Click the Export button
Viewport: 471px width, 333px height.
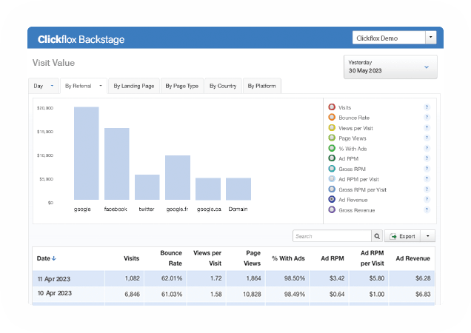[402, 236]
